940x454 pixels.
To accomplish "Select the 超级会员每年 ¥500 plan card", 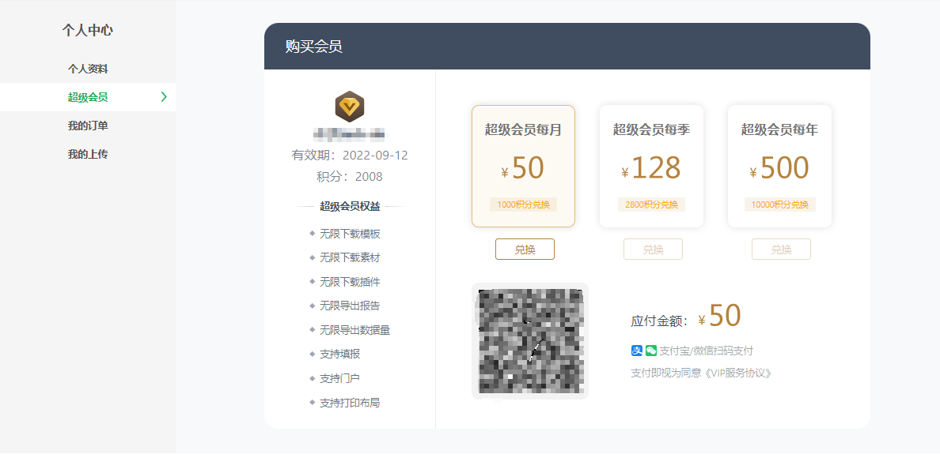I will 780,167.
